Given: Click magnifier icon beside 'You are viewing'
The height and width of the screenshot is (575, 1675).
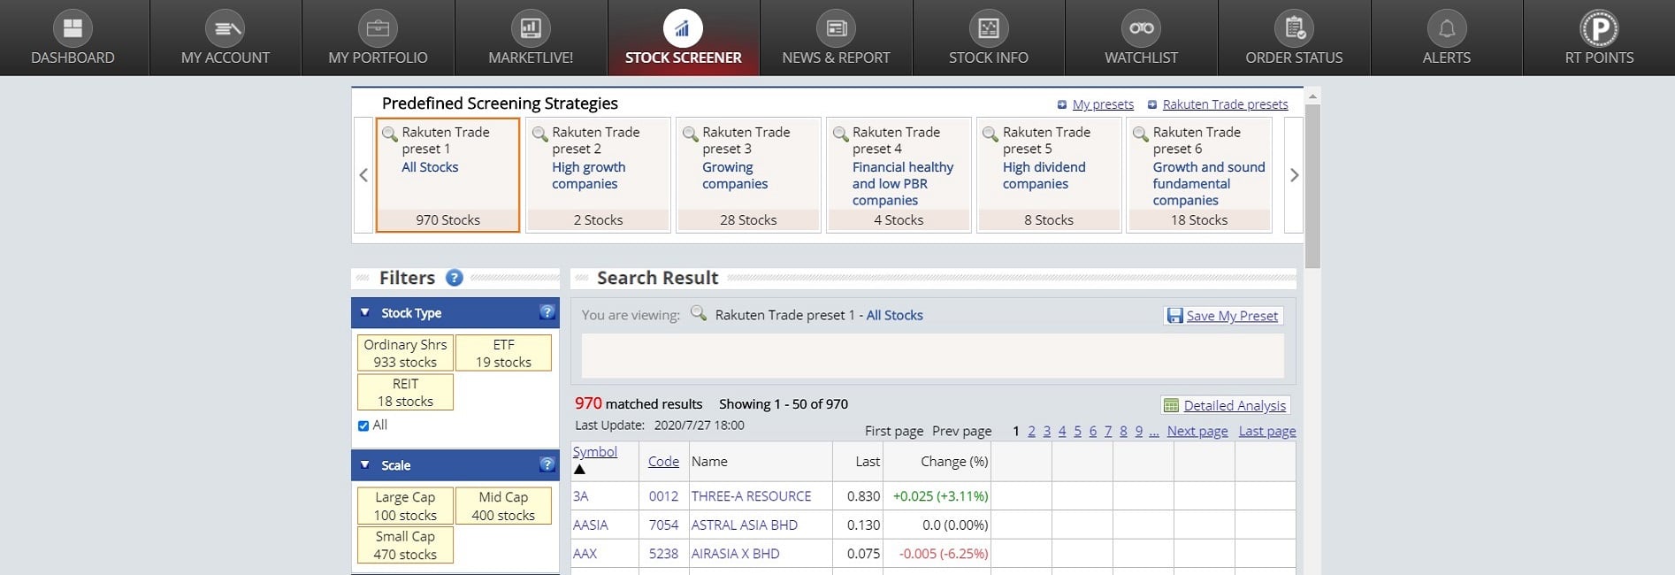Looking at the screenshot, I should click(x=699, y=313).
